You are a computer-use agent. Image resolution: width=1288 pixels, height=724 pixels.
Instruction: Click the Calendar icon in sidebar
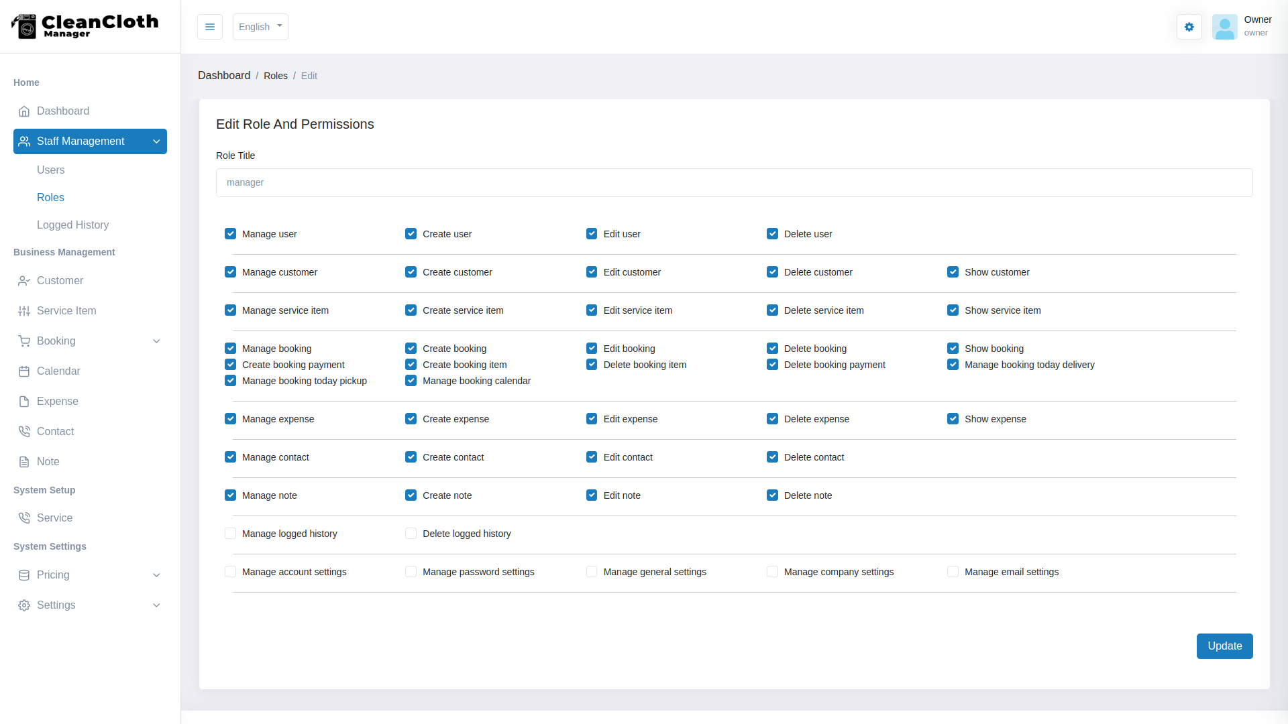[x=24, y=371]
